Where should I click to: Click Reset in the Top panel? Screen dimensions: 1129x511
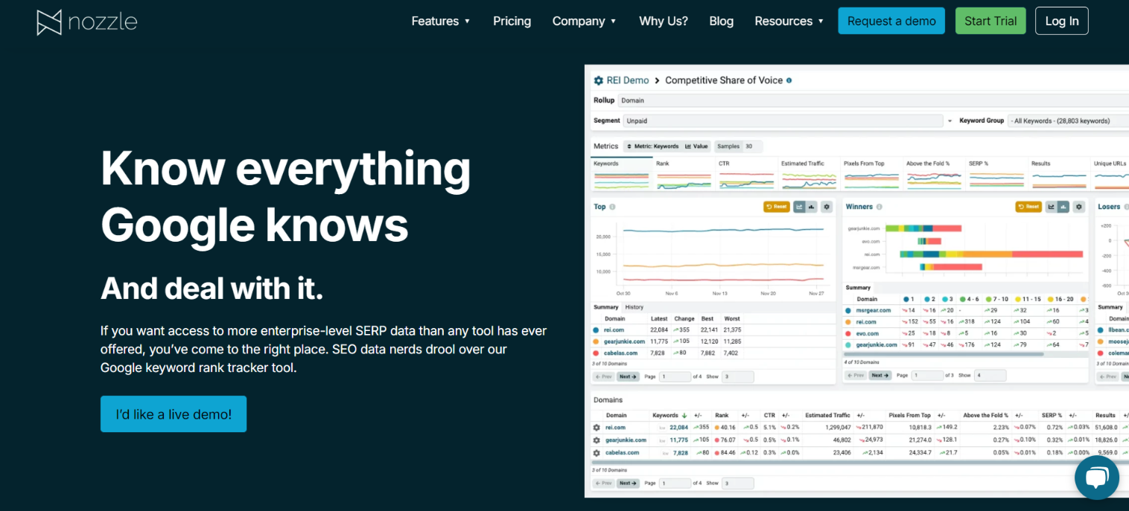(x=776, y=207)
